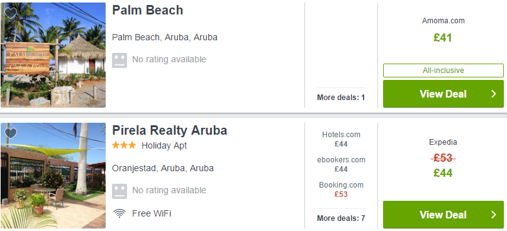Select the ebookers.com £44 deal
This screenshot has width=507, height=231.
[x=341, y=164]
